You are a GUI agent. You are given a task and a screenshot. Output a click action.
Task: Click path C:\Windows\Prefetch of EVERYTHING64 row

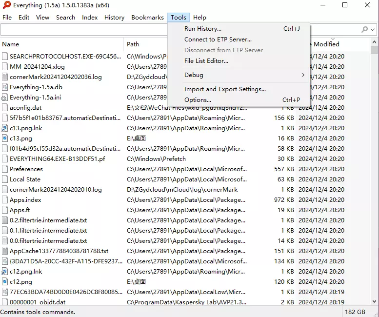click(x=156, y=158)
